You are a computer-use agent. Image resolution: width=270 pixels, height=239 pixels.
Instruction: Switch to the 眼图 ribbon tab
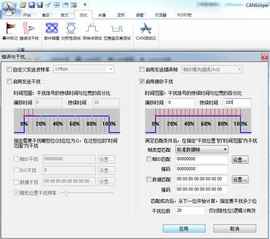click(x=140, y=15)
